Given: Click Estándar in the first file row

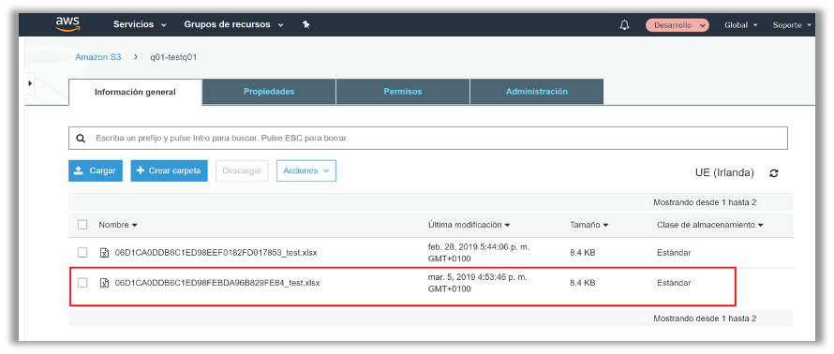Looking at the screenshot, I should click(674, 253).
